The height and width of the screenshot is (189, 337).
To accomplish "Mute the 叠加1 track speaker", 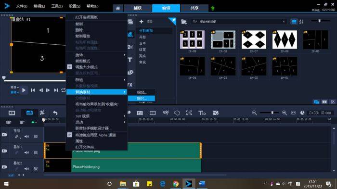I will (26, 152).
